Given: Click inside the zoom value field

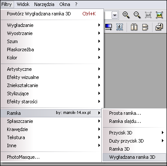Looking at the screenshot, I should pyautogui.click(x=108, y=15).
